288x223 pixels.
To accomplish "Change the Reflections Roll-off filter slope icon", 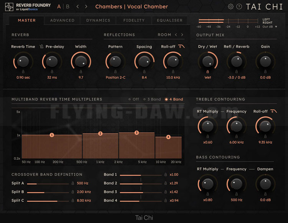I will point(182,46).
